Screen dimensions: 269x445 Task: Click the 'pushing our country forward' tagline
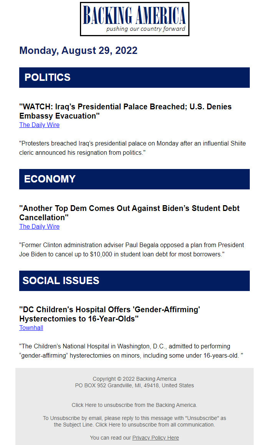pyautogui.click(x=146, y=29)
